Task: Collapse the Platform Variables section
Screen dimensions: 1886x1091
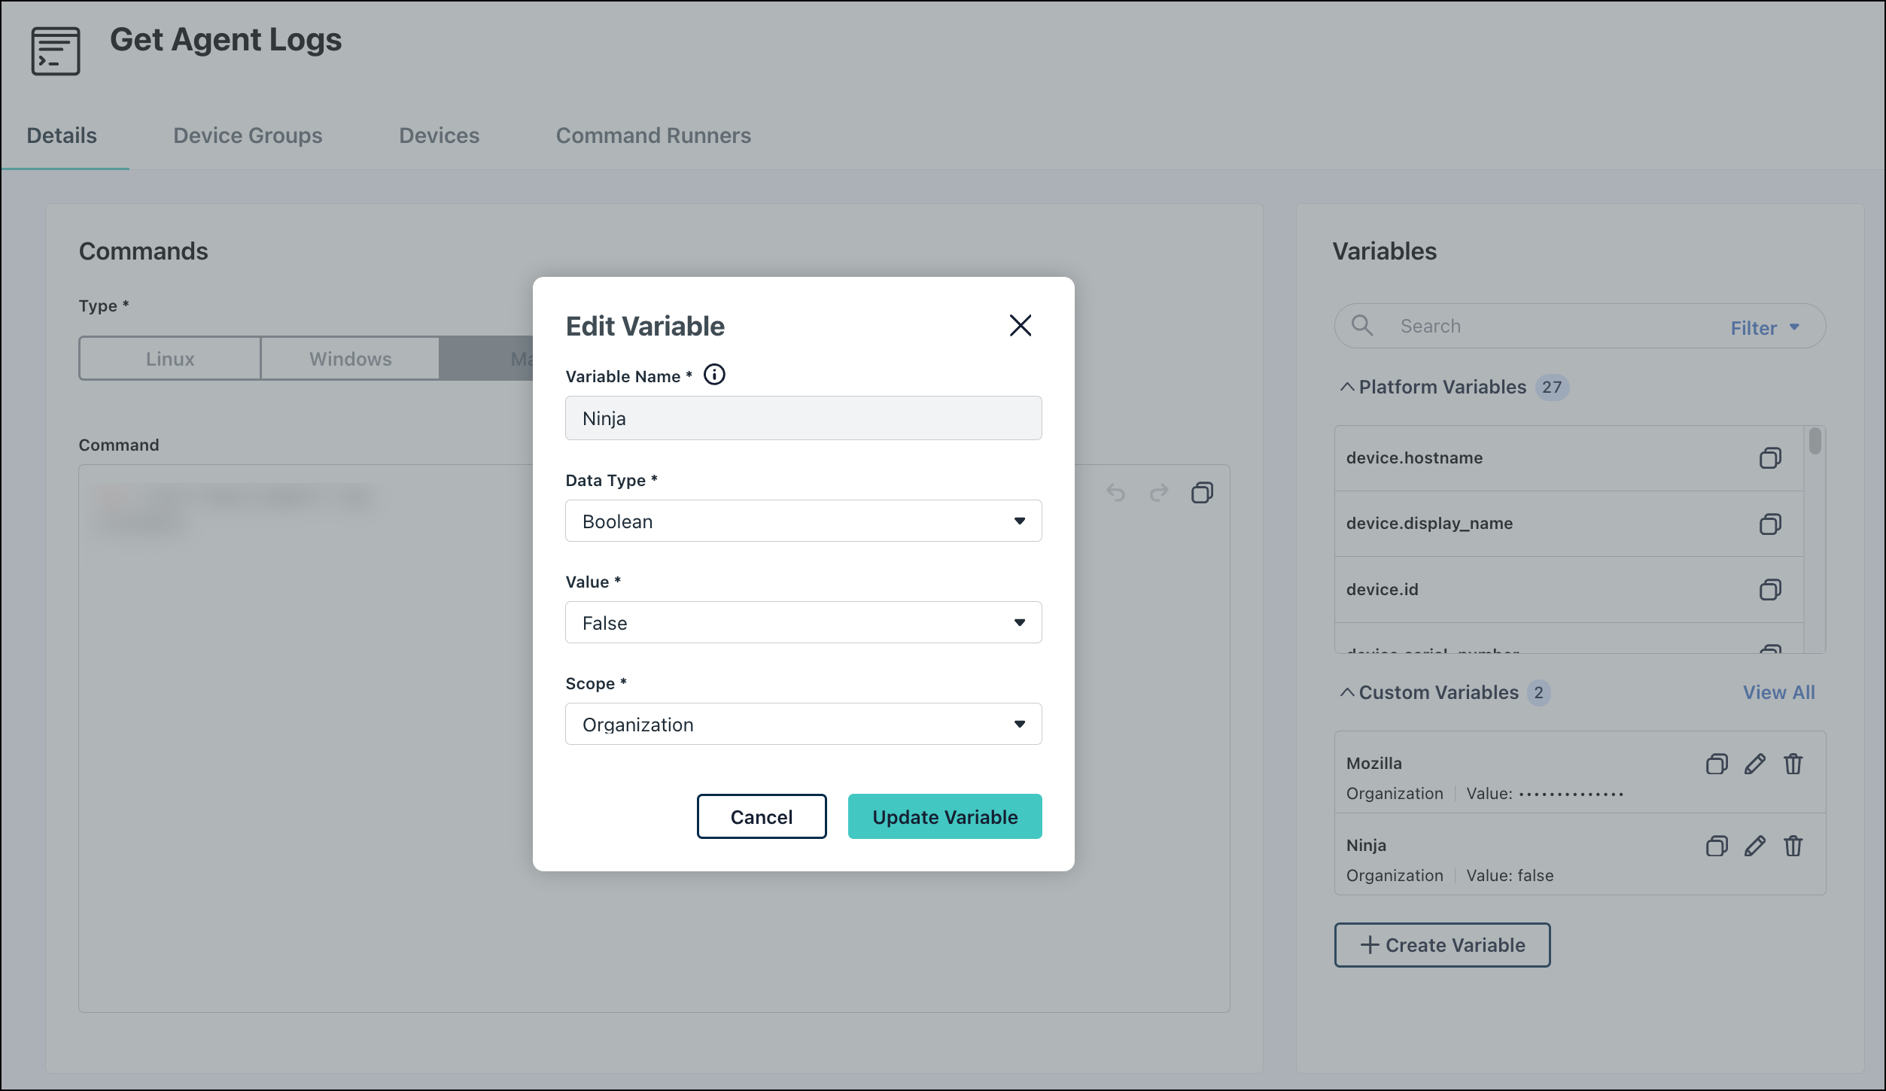Action: pyautogui.click(x=1347, y=387)
